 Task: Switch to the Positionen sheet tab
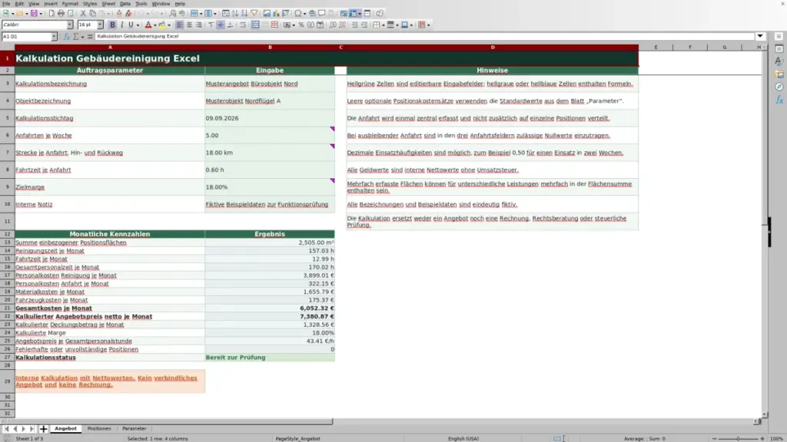tap(99, 428)
